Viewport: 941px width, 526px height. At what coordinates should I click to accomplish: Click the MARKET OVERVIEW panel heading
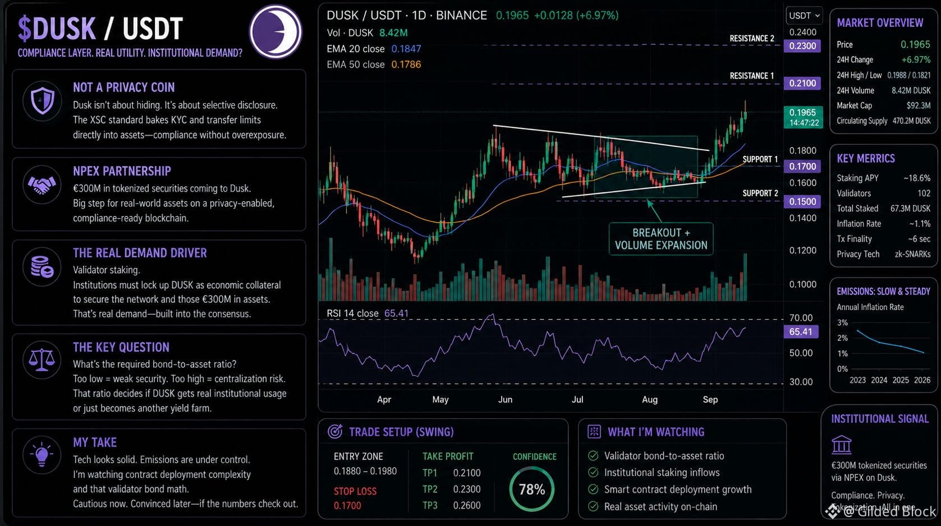[880, 23]
